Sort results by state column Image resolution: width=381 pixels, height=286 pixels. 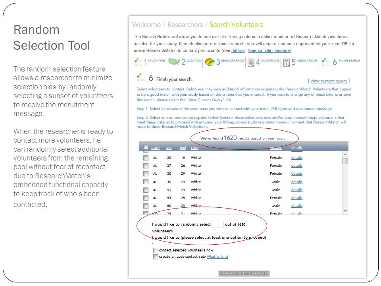click(x=155, y=148)
